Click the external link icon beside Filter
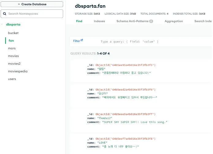The height and width of the screenshot is (154, 213). (x=82, y=40)
